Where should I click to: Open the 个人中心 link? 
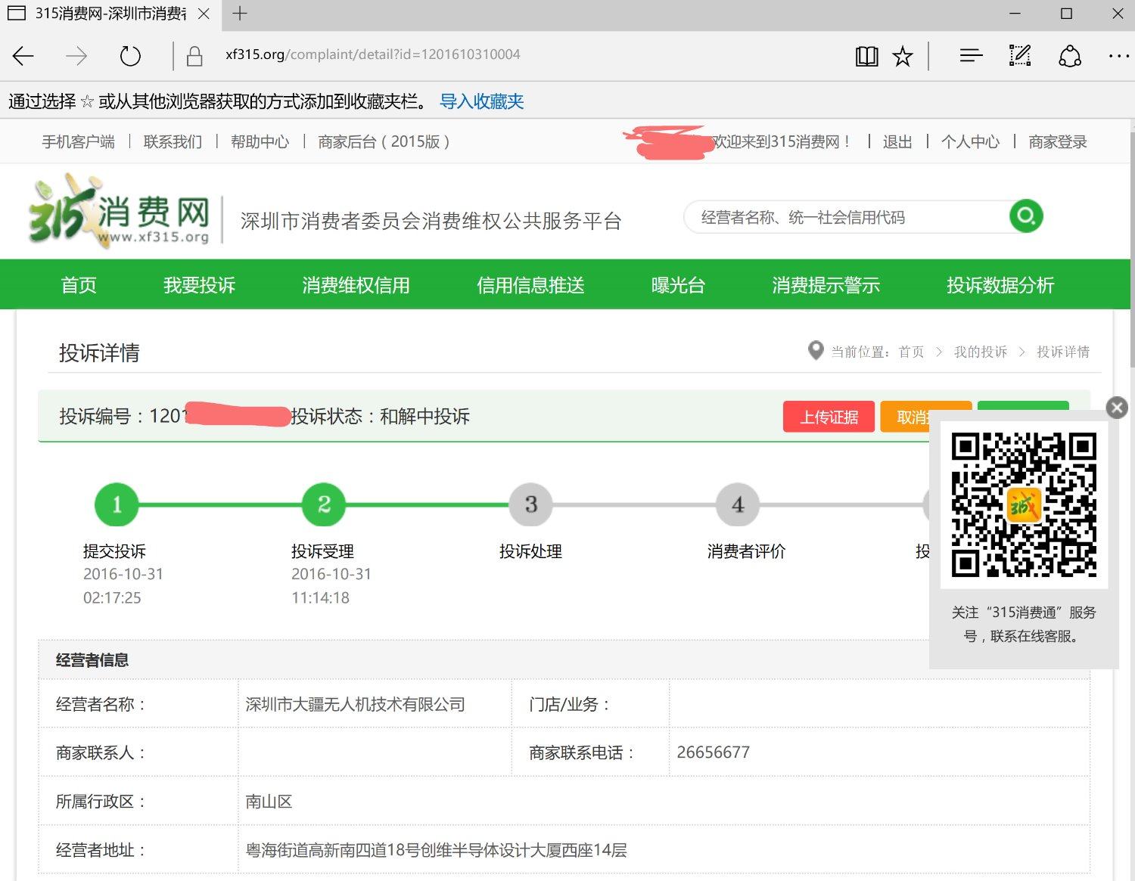(970, 142)
